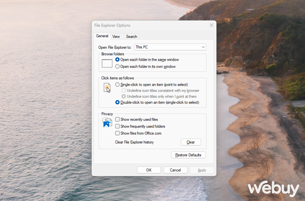Click the Browse folders group label
This screenshot has width=305, height=201.
point(112,54)
